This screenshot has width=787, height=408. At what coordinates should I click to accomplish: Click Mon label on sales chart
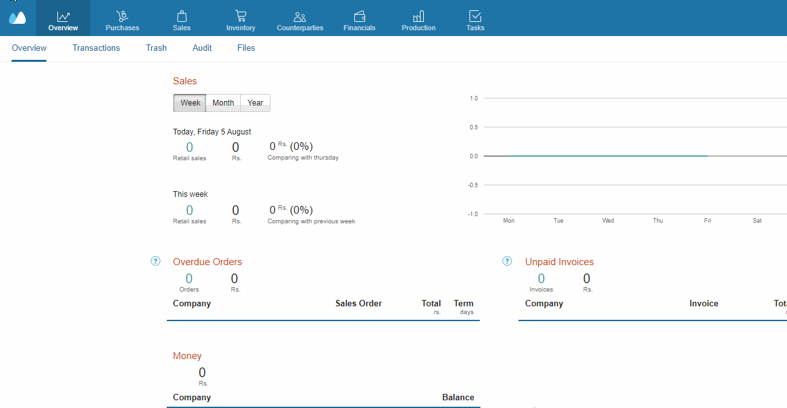tap(509, 221)
